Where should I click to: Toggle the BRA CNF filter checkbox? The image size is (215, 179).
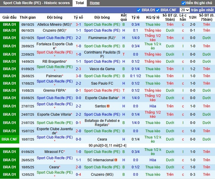coord(158,10)
